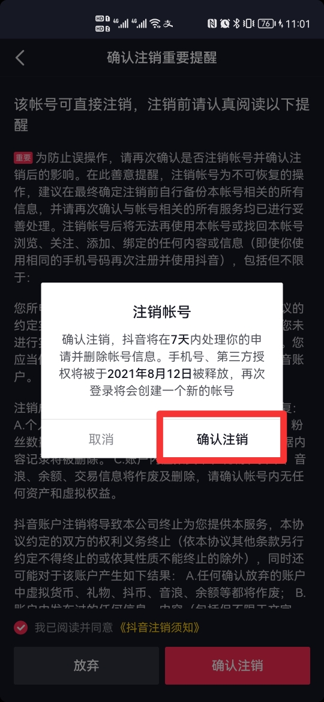Tap the 11:01 clock in status bar
Image resolution: width=324 pixels, height=702 pixels.
(x=298, y=23)
